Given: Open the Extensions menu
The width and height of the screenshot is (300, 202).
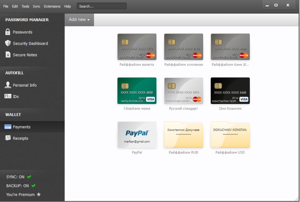Looking at the screenshot, I should pos(52,6).
